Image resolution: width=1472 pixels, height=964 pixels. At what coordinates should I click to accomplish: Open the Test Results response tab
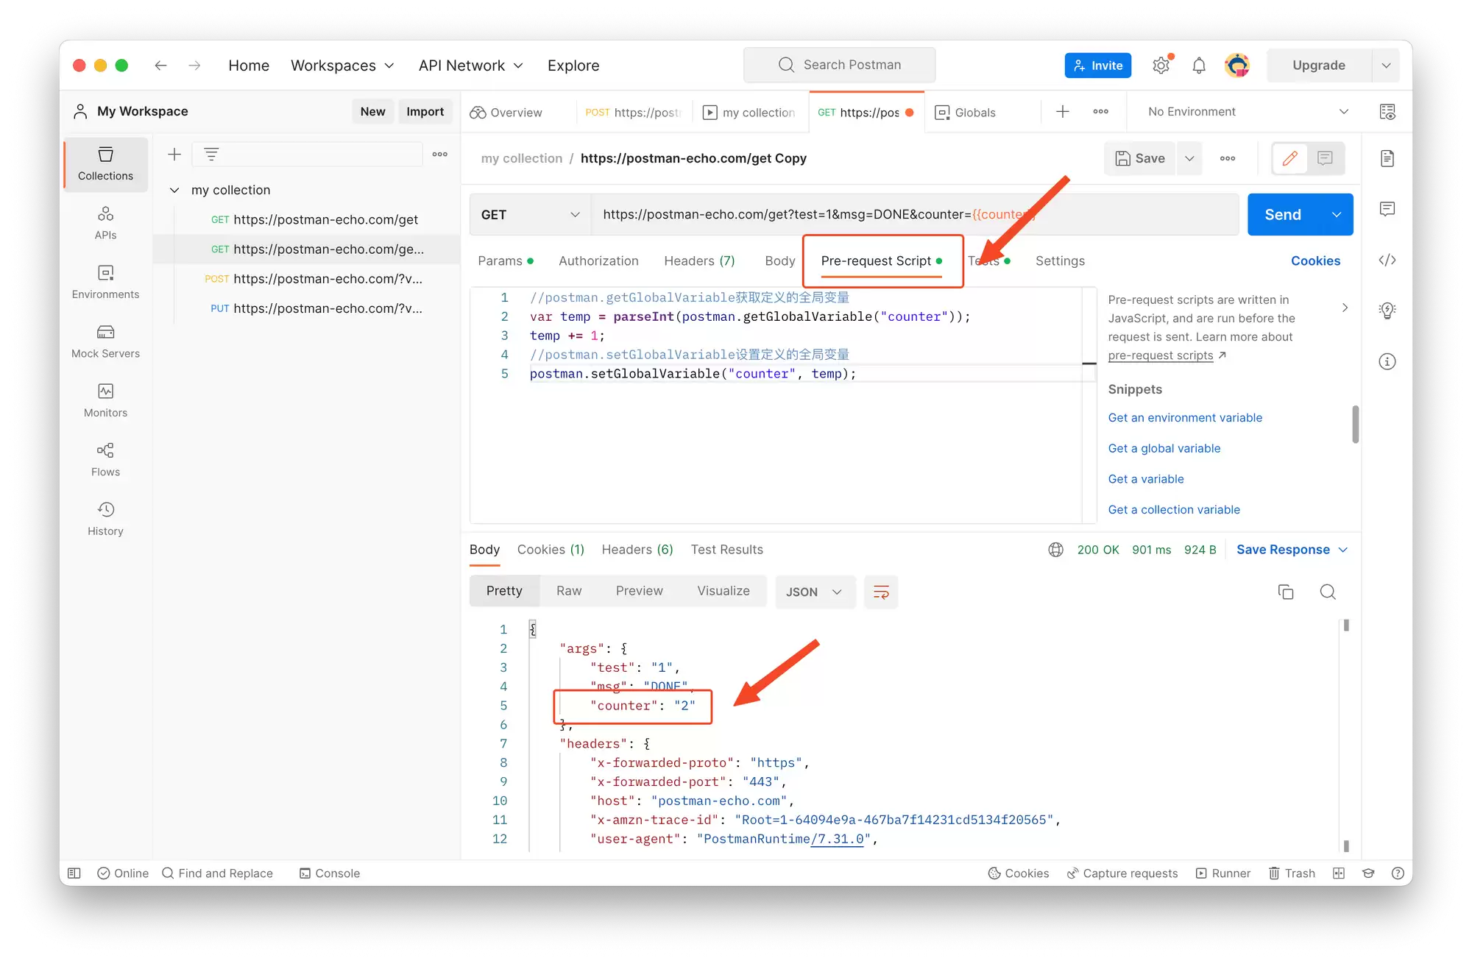726,550
